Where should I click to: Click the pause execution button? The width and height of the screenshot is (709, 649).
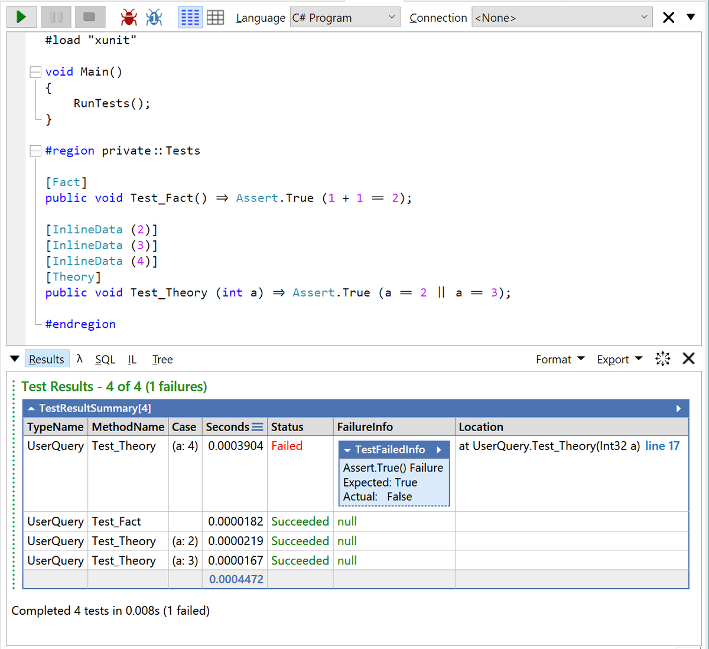(x=56, y=17)
